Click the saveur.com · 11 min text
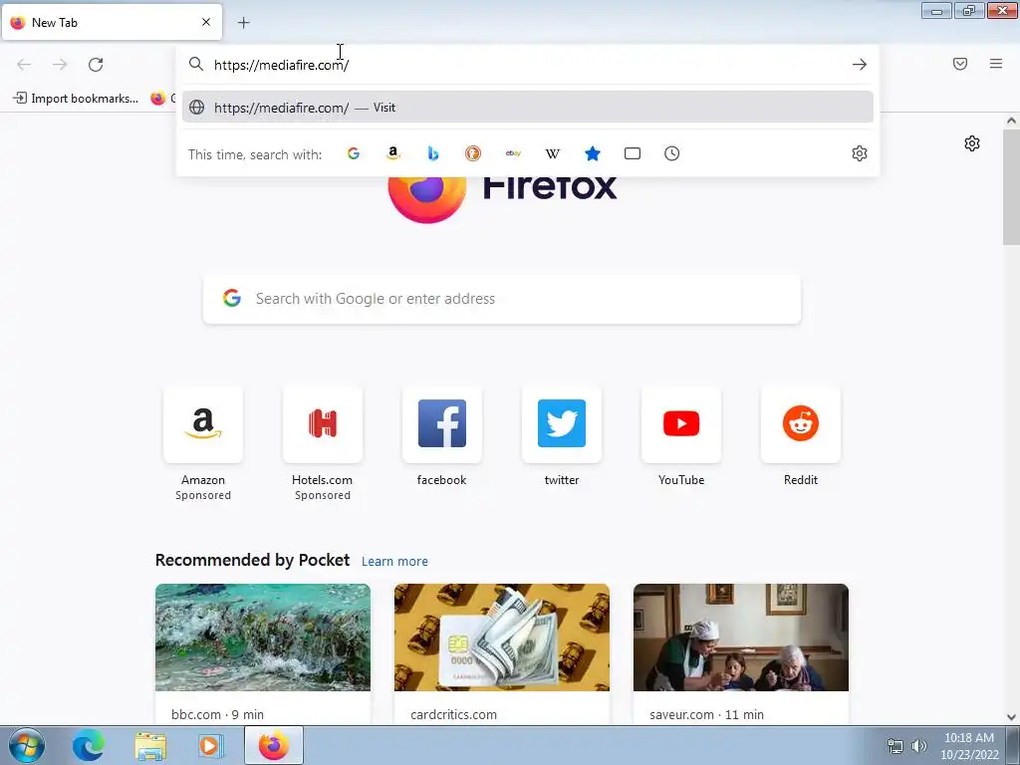This screenshot has height=765, width=1020. pyautogui.click(x=706, y=715)
